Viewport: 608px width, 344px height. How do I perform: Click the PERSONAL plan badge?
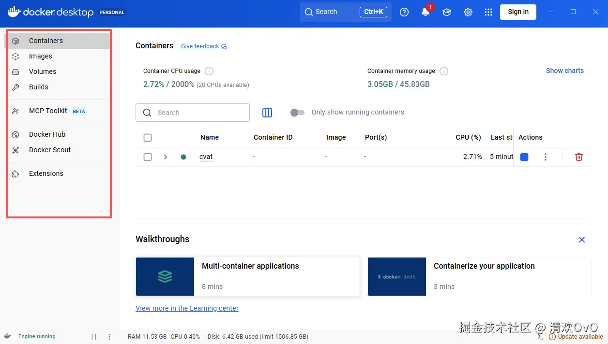pos(112,13)
